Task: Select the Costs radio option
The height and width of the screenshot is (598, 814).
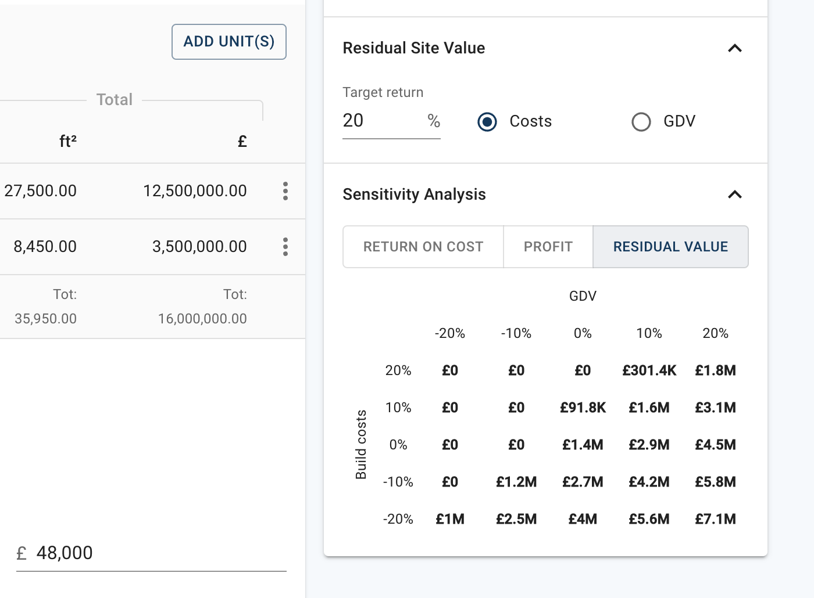Action: pos(487,122)
